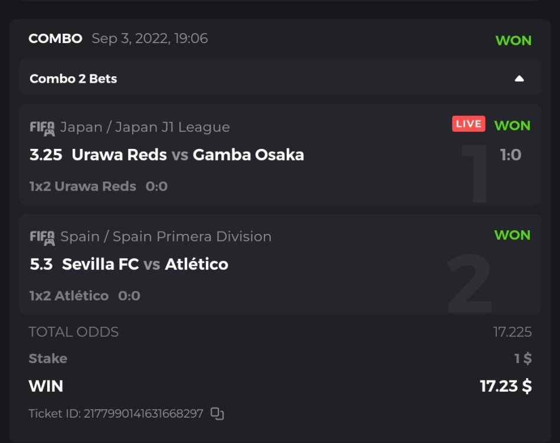Click the COMBO bet type label
560x443 pixels.
[55, 39]
